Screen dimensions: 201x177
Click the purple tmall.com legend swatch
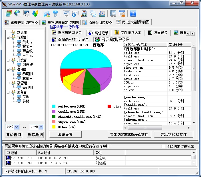point(54,112)
